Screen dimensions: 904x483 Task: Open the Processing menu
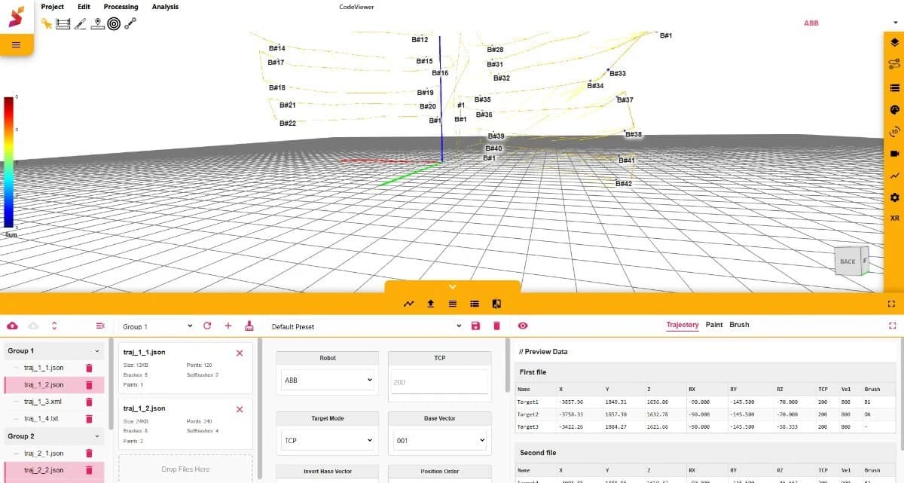(121, 7)
